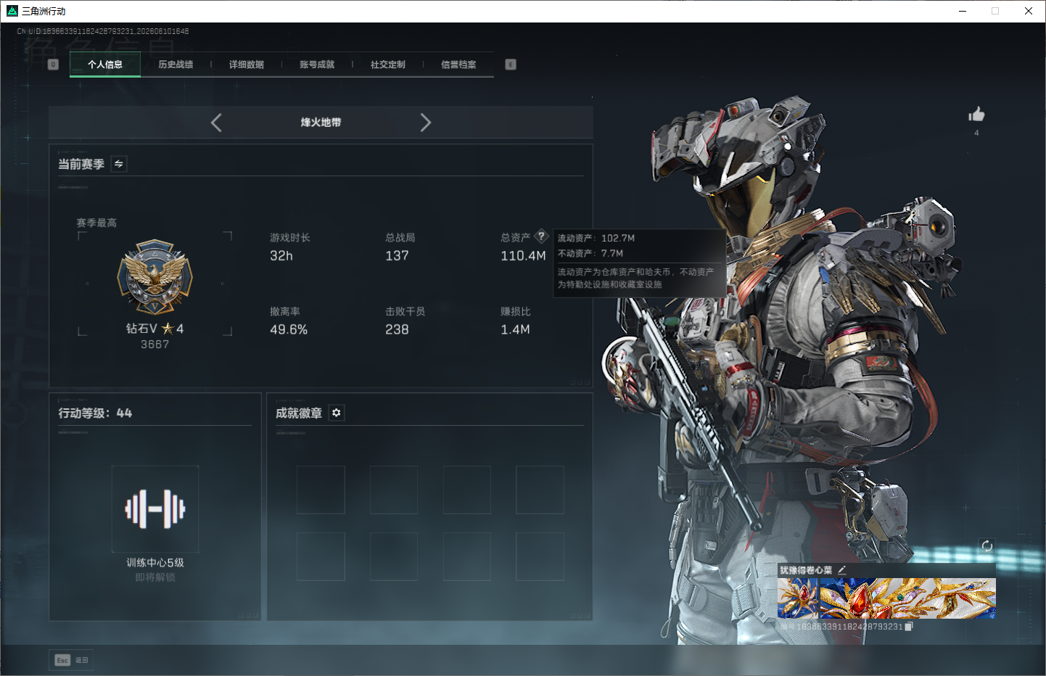Click the 行动等级: 44 heading
Image resolution: width=1046 pixels, height=676 pixels.
click(x=95, y=413)
